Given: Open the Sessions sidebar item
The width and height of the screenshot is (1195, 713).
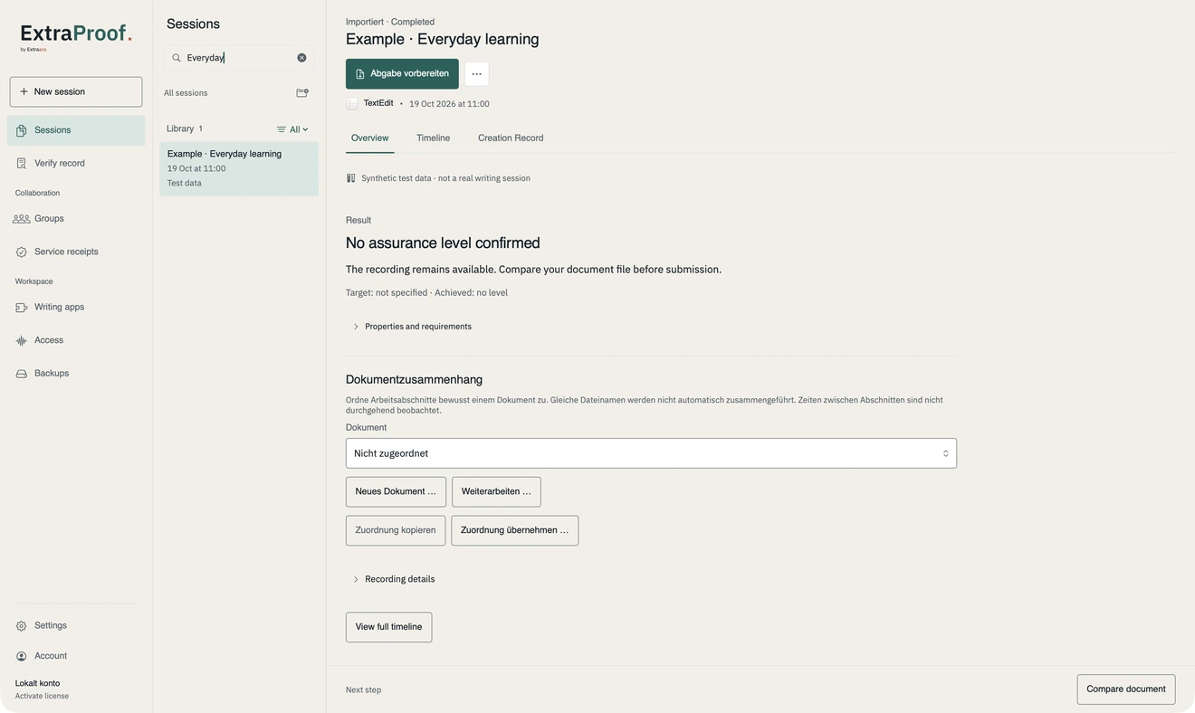Looking at the screenshot, I should [76, 130].
